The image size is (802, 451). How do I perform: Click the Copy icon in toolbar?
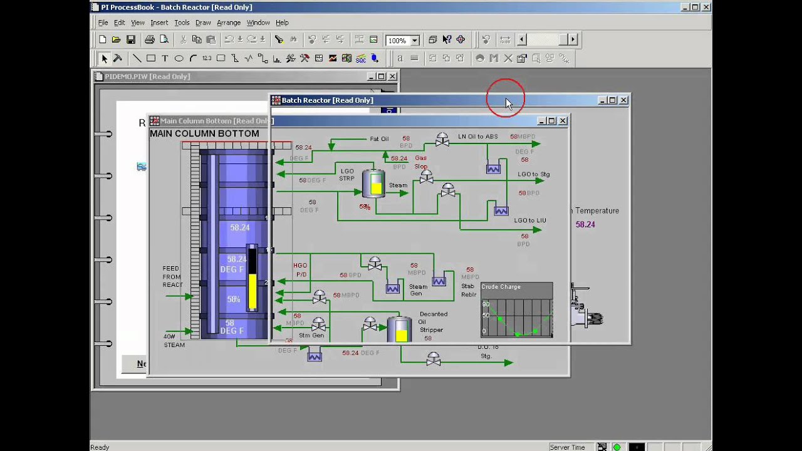(197, 39)
